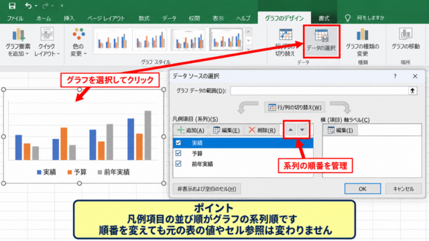Click the chart's top-left resize handle
429x241 pixels.
(3, 90)
